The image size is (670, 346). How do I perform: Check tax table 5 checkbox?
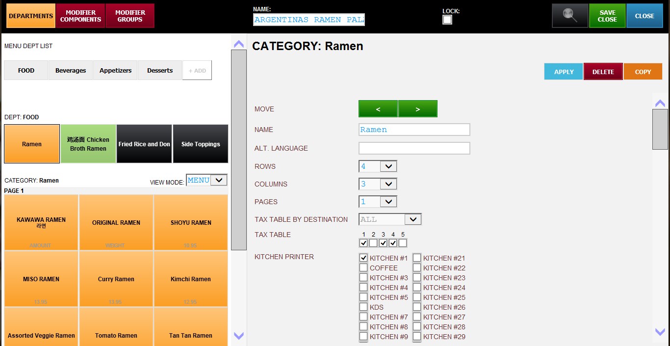pos(403,243)
